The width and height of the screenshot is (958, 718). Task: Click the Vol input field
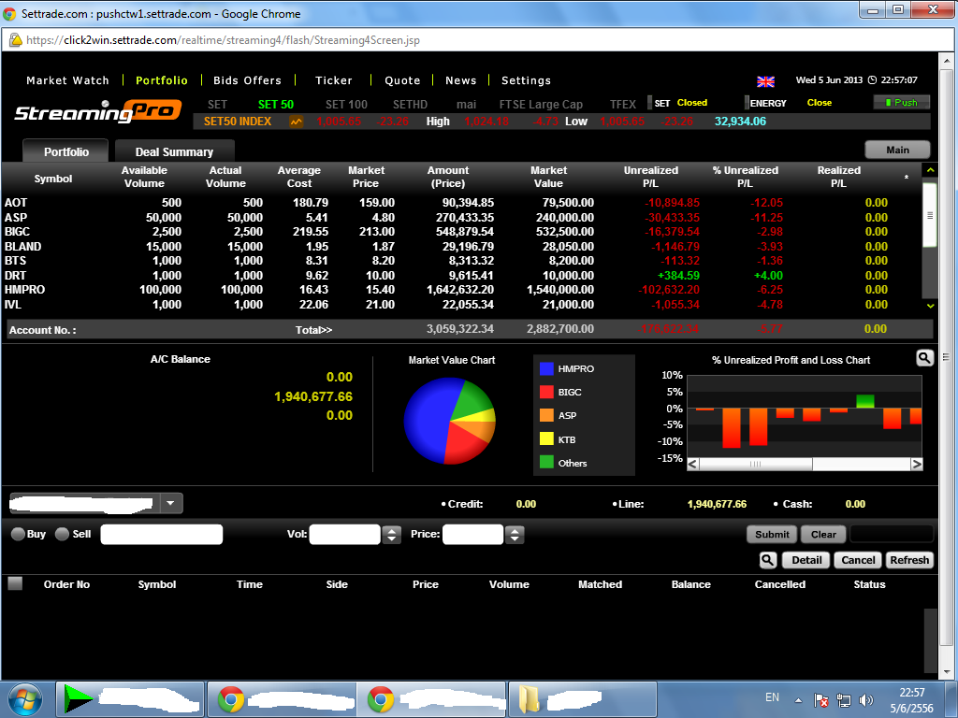344,534
